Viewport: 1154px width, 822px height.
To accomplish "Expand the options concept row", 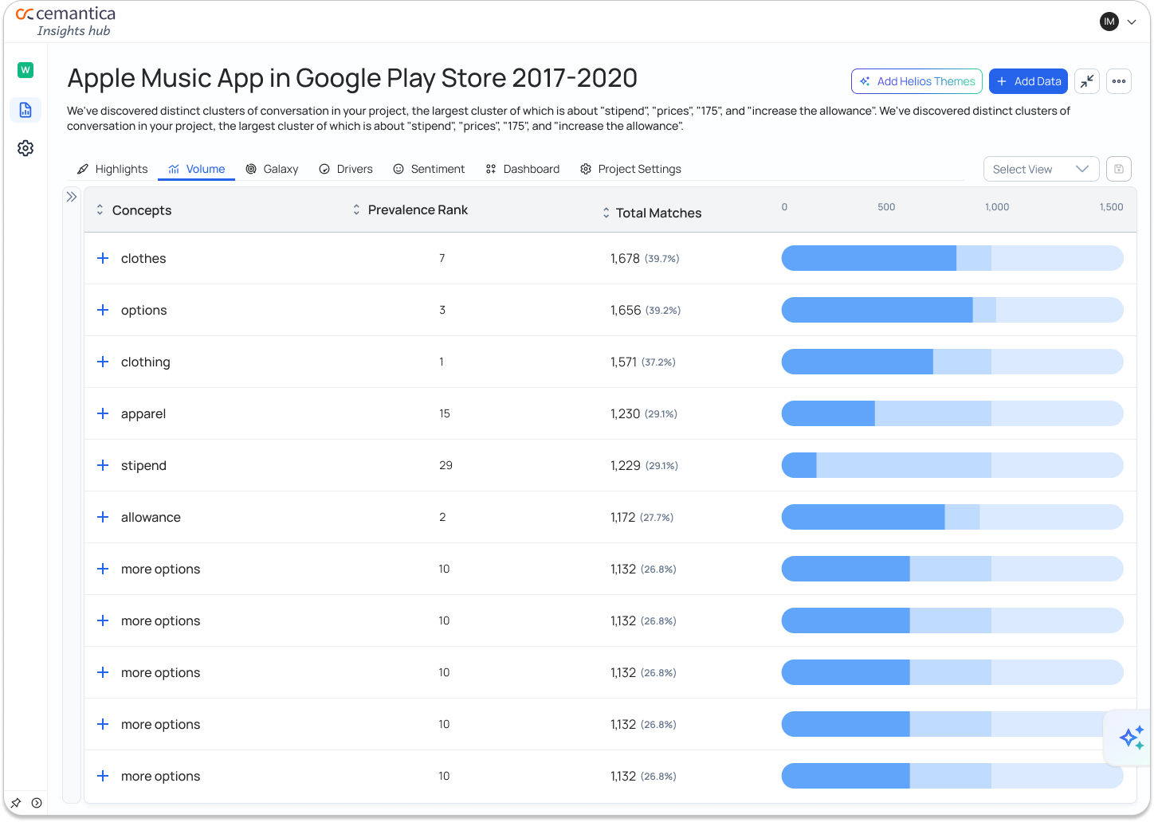I will pyautogui.click(x=103, y=310).
